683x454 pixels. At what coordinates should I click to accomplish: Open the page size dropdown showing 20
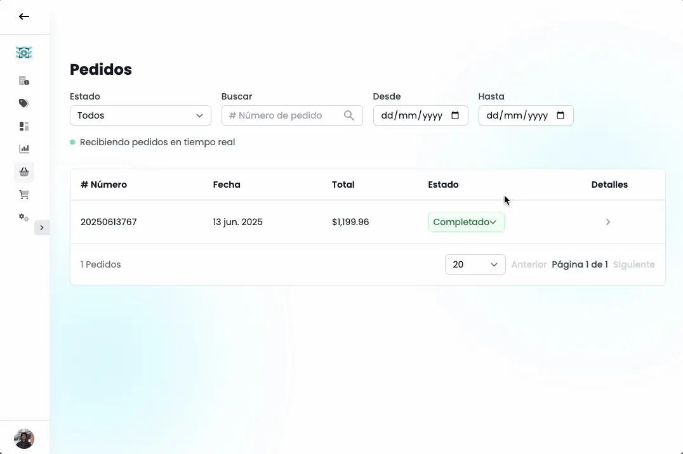475,264
